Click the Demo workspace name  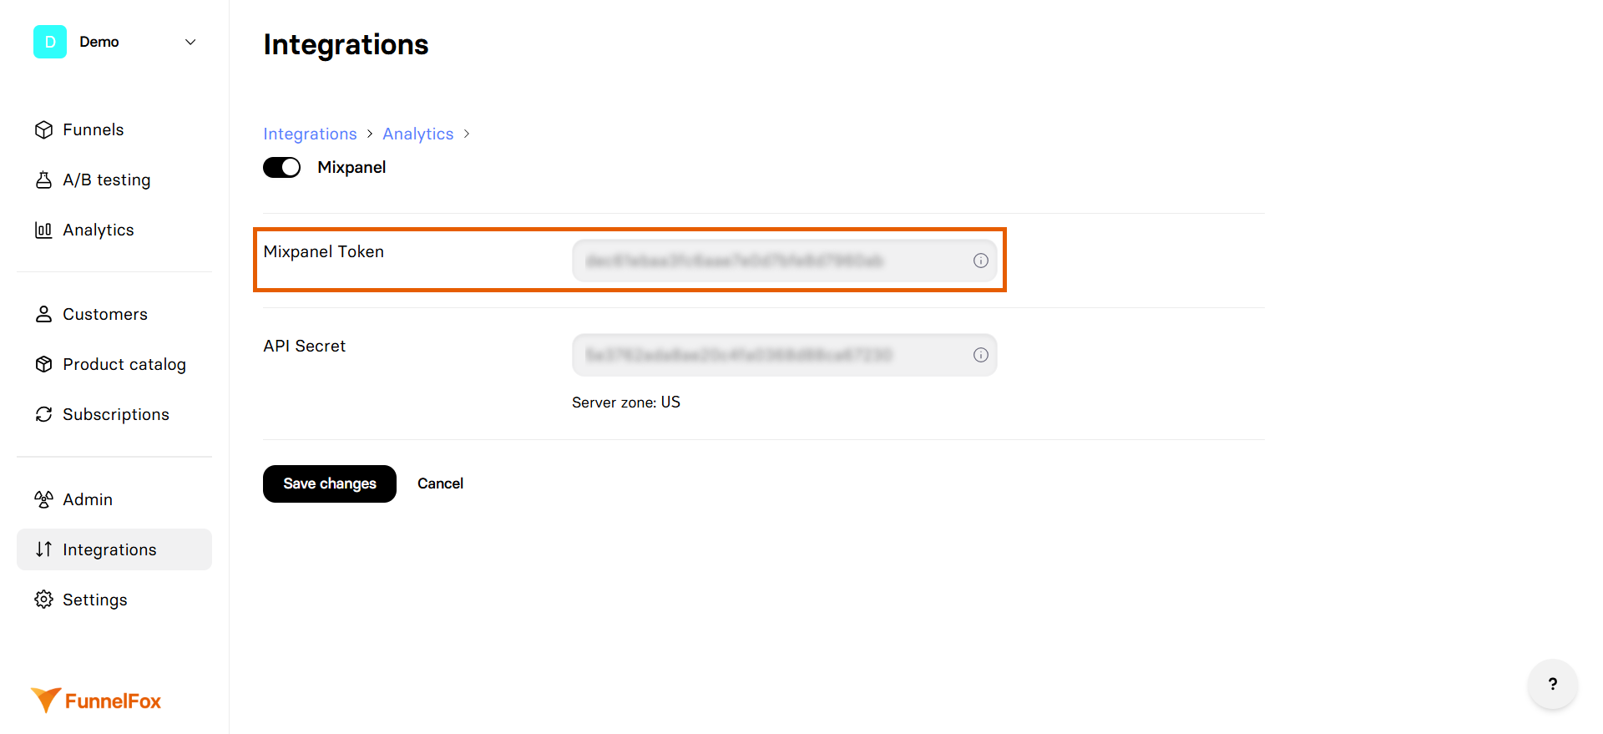point(99,42)
